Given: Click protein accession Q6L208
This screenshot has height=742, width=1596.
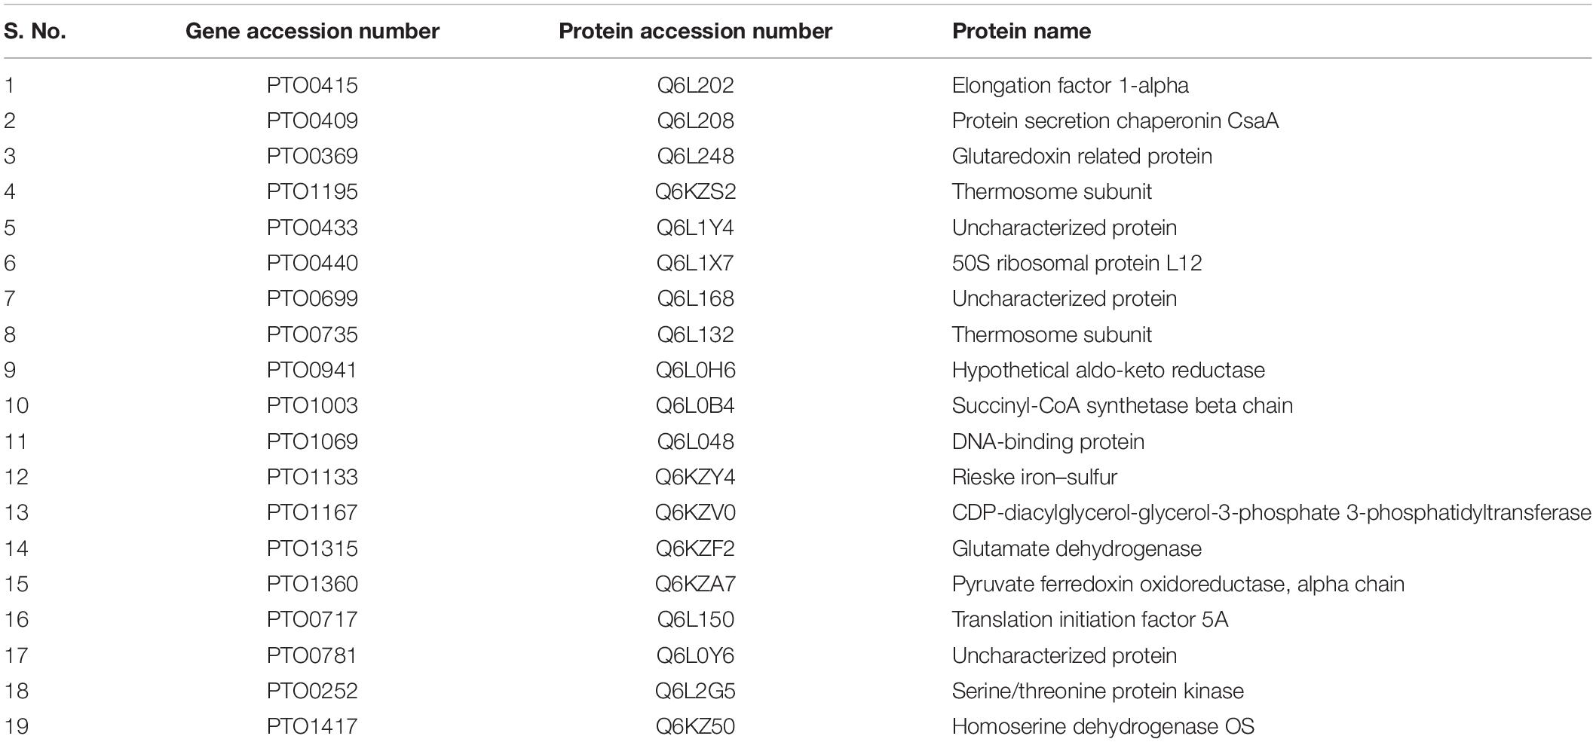Looking at the screenshot, I should click(695, 121).
